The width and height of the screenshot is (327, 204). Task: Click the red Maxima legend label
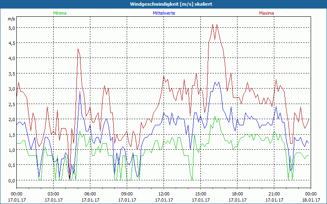click(267, 13)
